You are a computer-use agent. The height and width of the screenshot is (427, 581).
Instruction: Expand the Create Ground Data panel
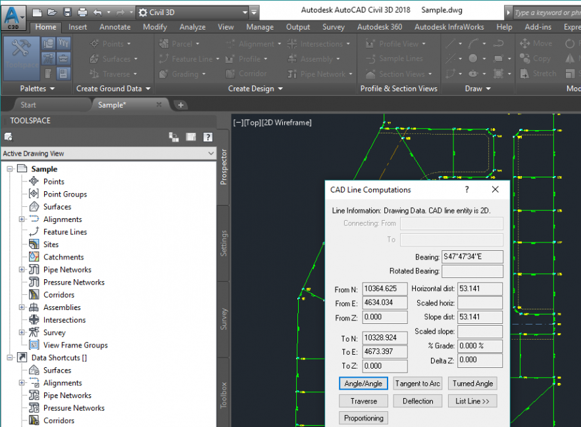tap(113, 89)
